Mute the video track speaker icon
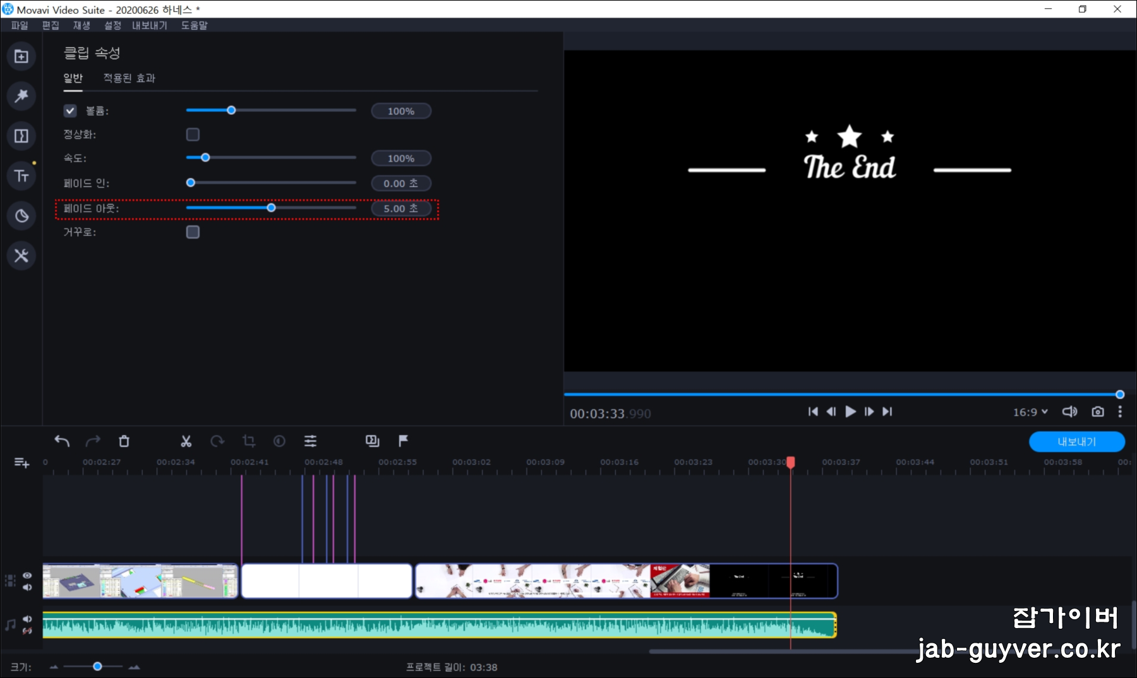The width and height of the screenshot is (1137, 678). (27, 587)
